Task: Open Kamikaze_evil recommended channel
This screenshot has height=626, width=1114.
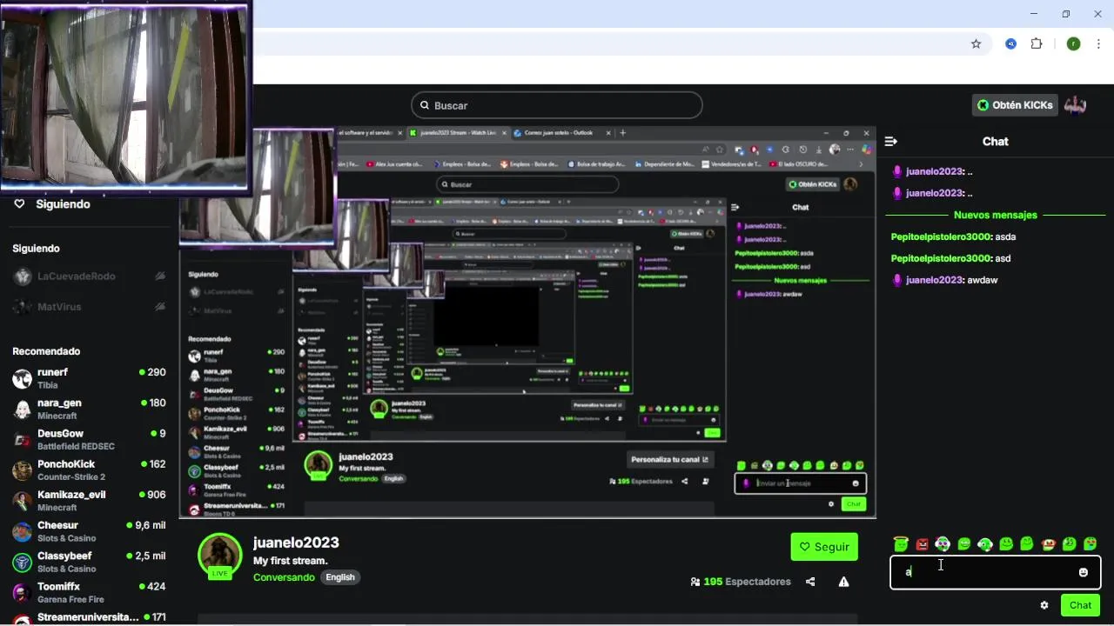Action: 89,500
